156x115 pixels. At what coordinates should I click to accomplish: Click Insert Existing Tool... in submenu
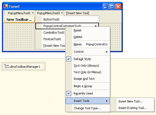pos(132,108)
